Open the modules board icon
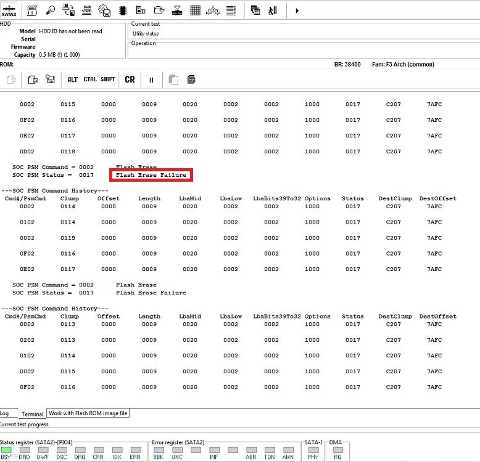The height and width of the screenshot is (462, 480). [x=141, y=10]
